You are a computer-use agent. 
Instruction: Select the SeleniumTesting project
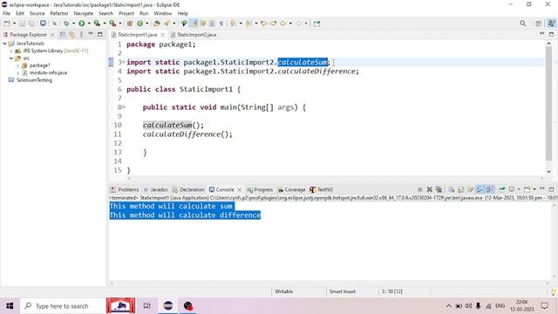(34, 80)
